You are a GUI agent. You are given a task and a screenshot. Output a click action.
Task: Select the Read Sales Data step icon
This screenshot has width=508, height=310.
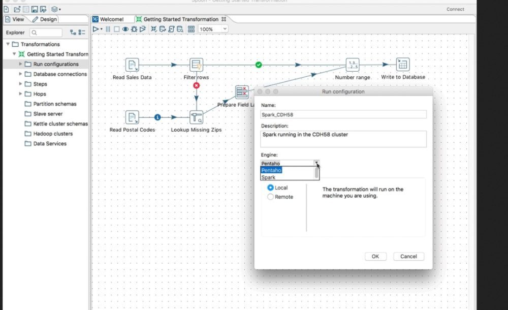pyautogui.click(x=132, y=65)
